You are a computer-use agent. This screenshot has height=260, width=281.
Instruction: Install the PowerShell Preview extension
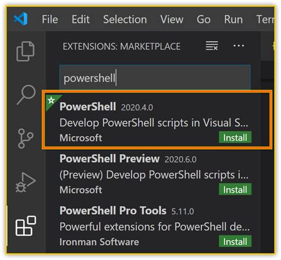point(235,189)
